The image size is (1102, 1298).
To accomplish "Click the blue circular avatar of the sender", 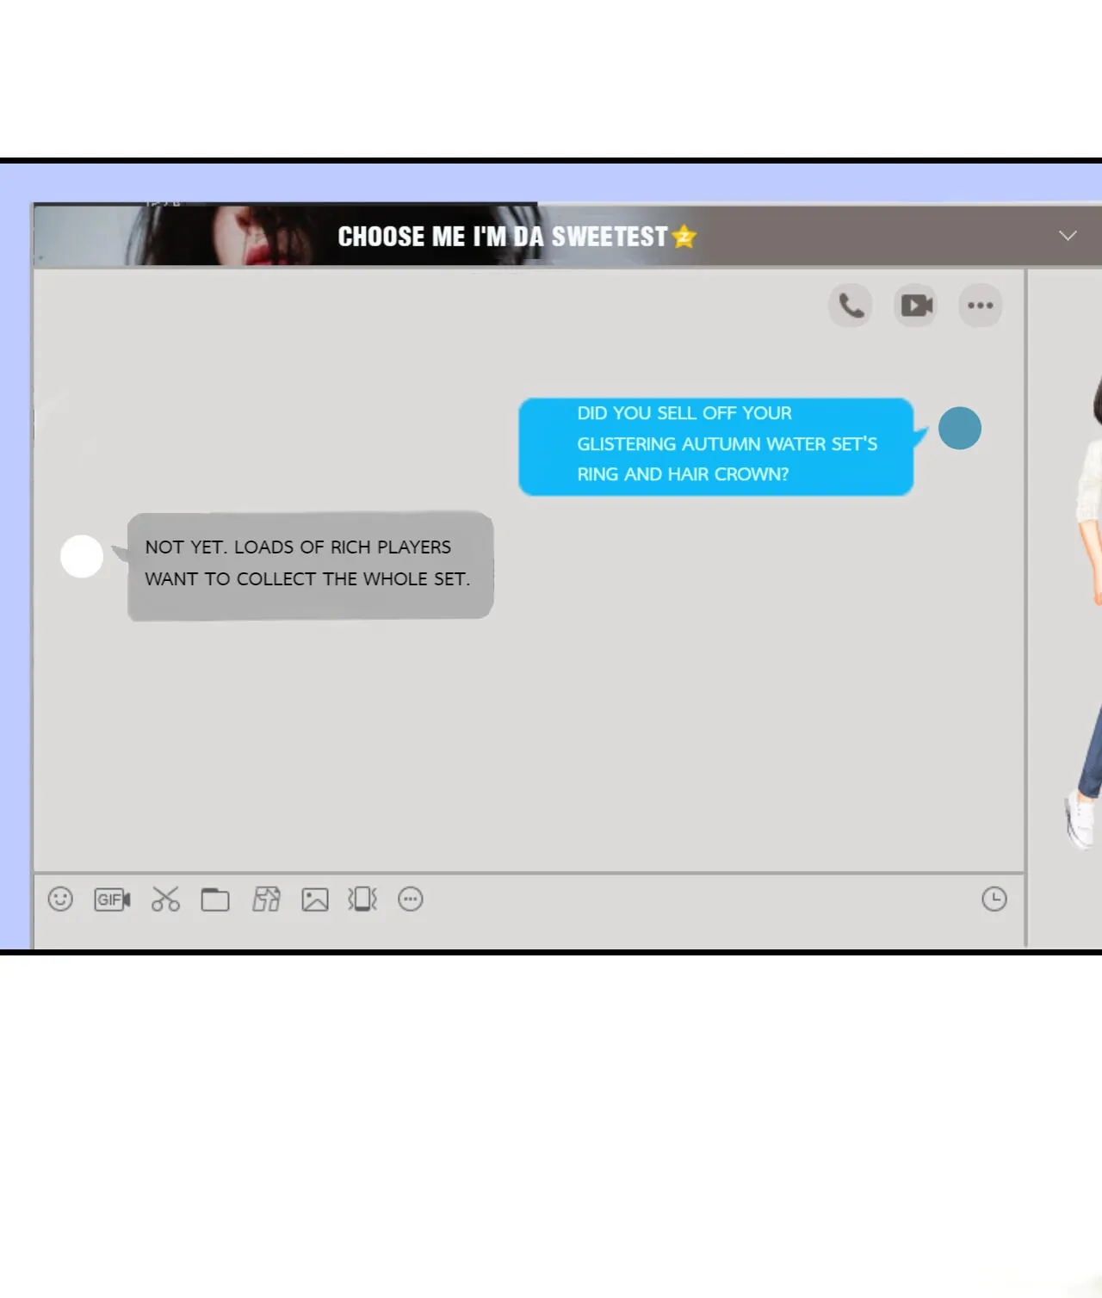I will point(960,429).
